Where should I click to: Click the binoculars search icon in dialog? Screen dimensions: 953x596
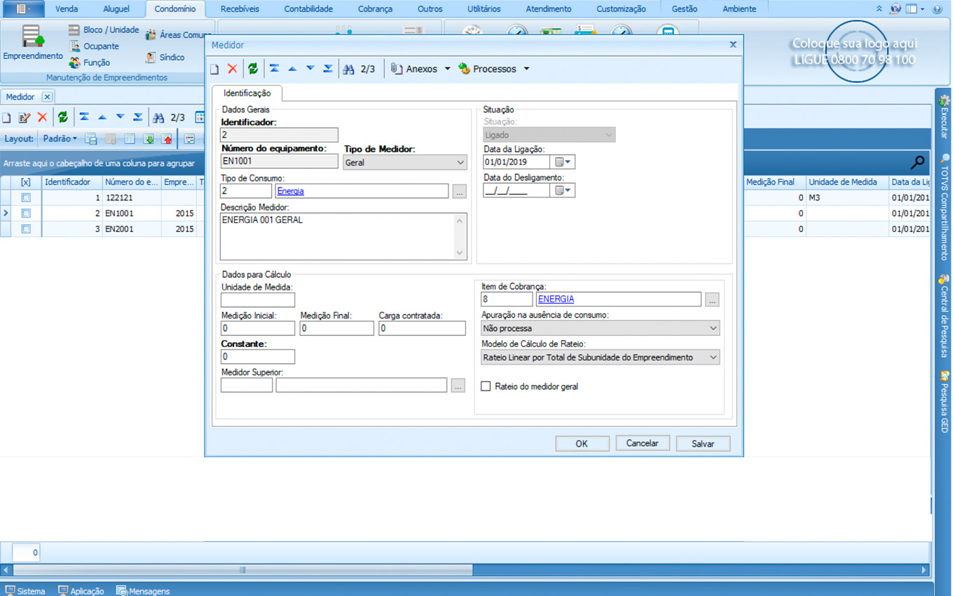348,69
